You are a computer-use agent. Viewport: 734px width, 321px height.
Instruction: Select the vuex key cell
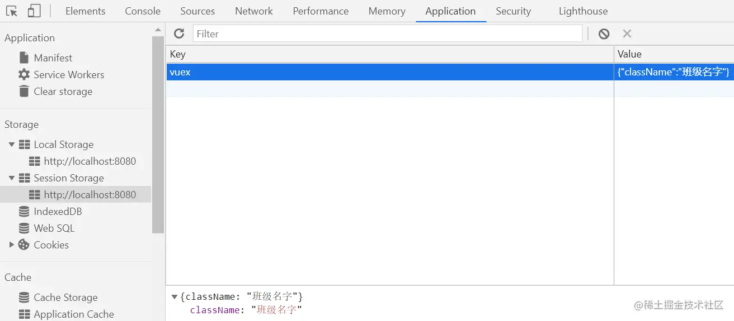390,72
